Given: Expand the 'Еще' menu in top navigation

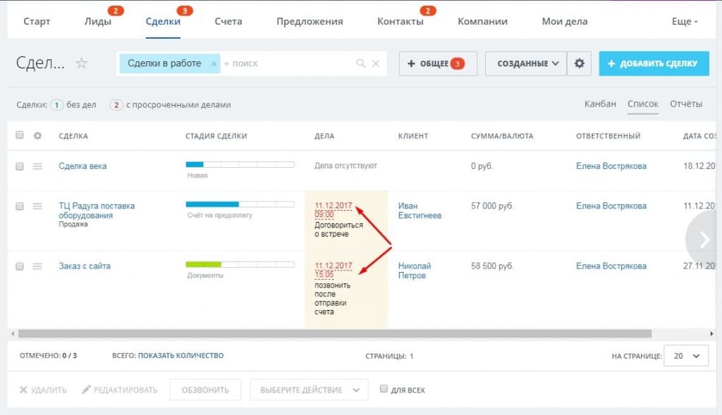Looking at the screenshot, I should tap(685, 21).
